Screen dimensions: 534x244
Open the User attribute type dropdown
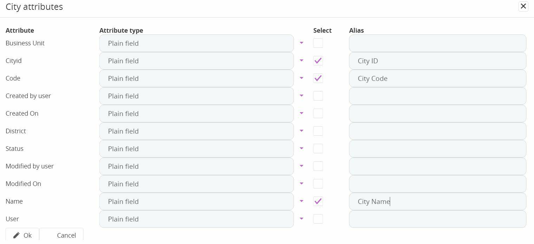click(301, 219)
